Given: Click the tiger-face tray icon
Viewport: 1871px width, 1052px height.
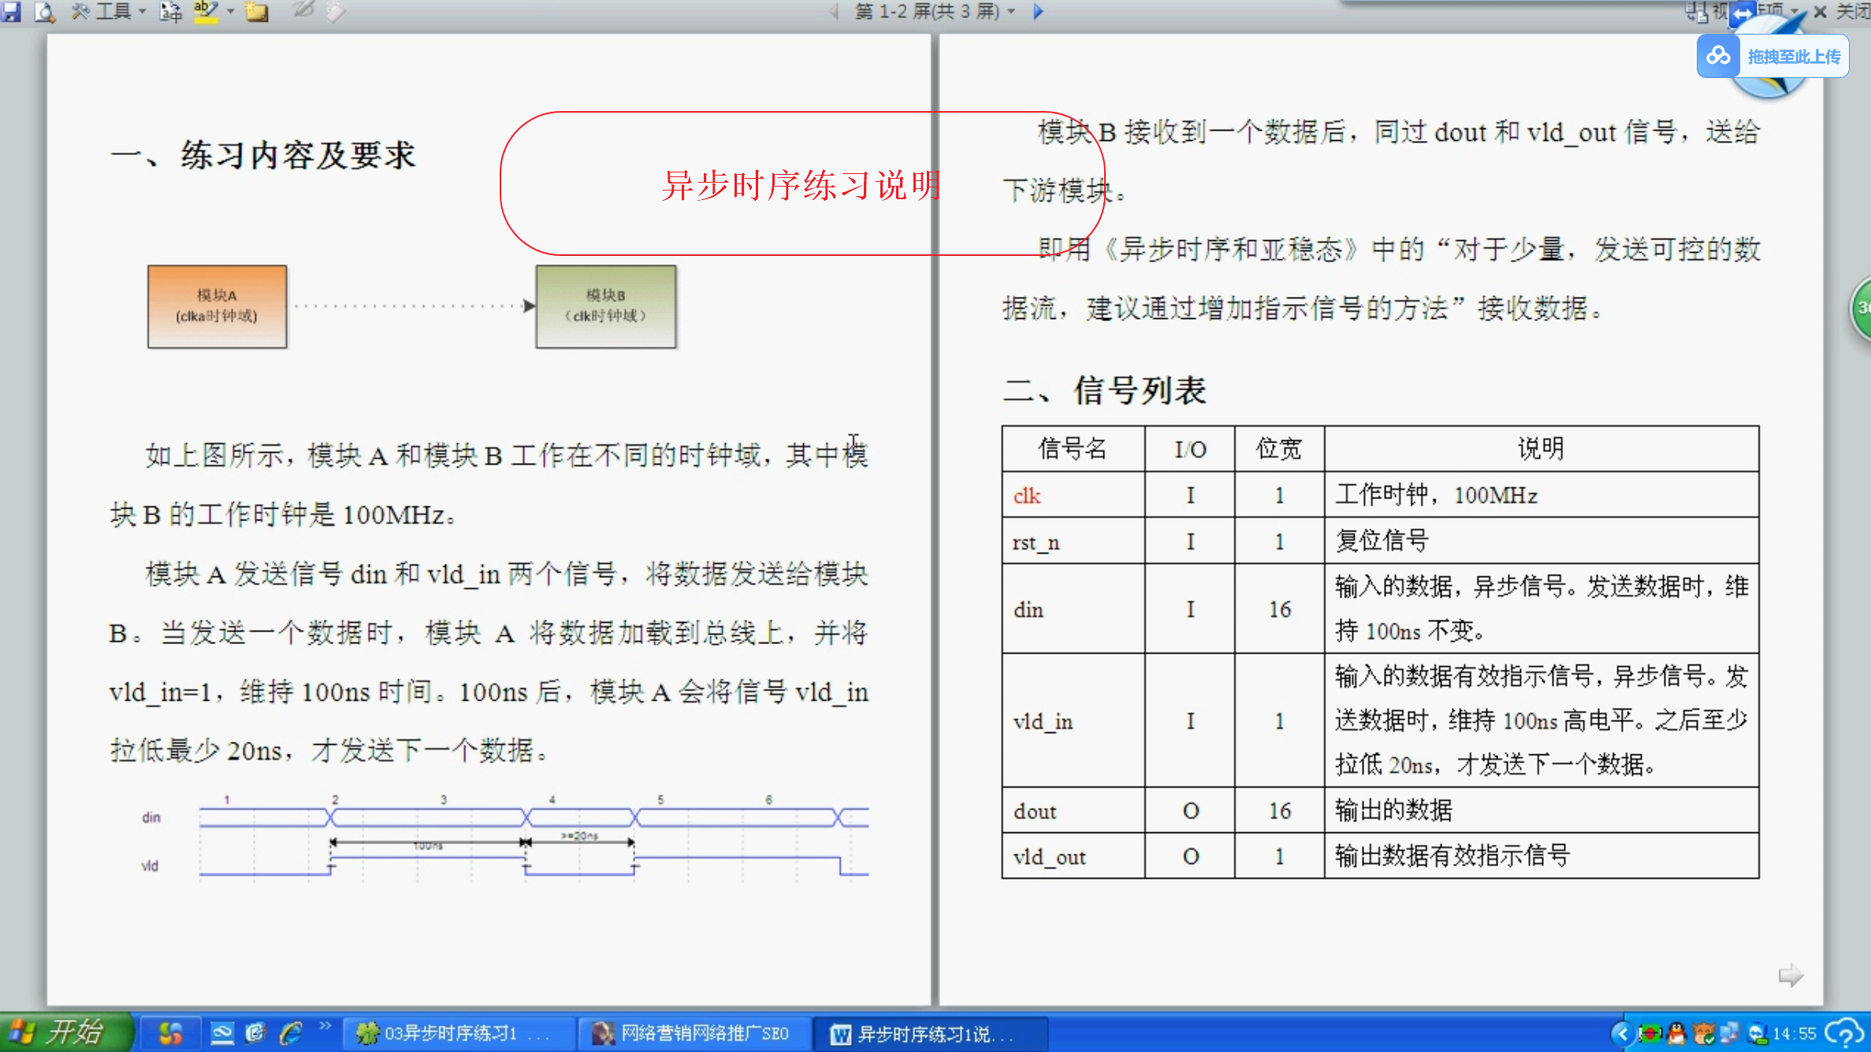Looking at the screenshot, I should (x=1704, y=1033).
